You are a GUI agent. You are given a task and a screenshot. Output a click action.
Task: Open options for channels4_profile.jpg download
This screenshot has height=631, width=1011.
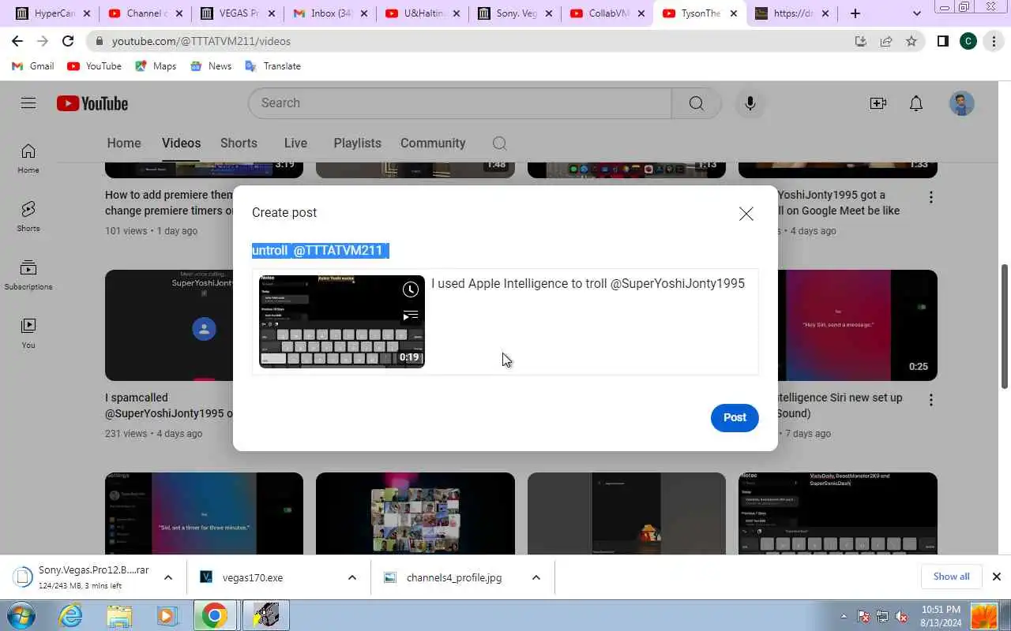click(x=536, y=577)
